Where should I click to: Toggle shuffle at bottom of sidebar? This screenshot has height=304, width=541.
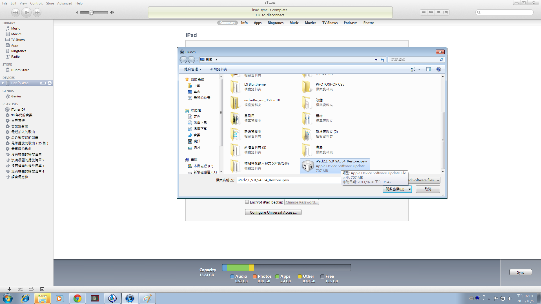(x=20, y=289)
